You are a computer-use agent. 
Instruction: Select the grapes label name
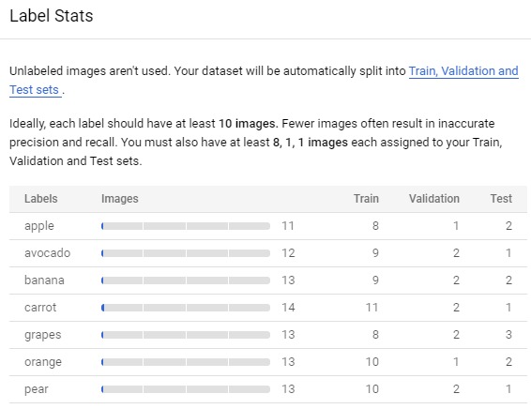click(x=42, y=335)
